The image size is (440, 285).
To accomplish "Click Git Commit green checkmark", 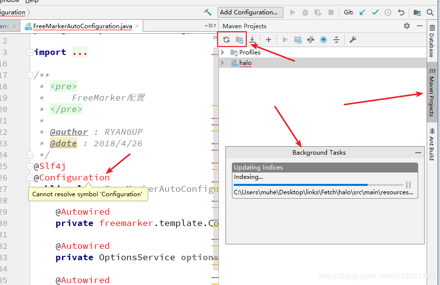I will coord(375,12).
